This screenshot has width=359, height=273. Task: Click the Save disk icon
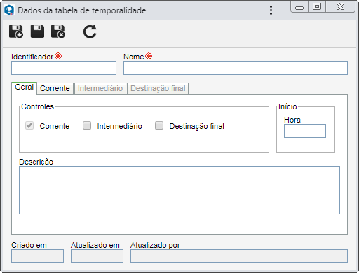click(37, 31)
